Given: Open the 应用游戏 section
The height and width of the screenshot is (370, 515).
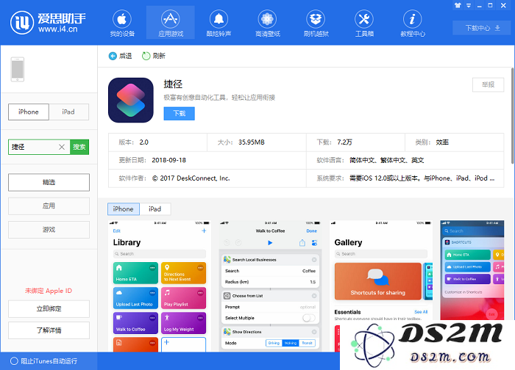Looking at the screenshot, I should point(171,23).
